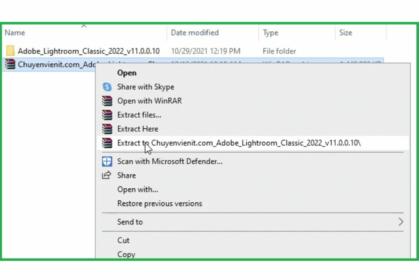The height and width of the screenshot is (279, 419).
Task: Select the Adobe_Lightroom_Classic_2022_v11.0.0.10 folder name
Action: point(88,51)
